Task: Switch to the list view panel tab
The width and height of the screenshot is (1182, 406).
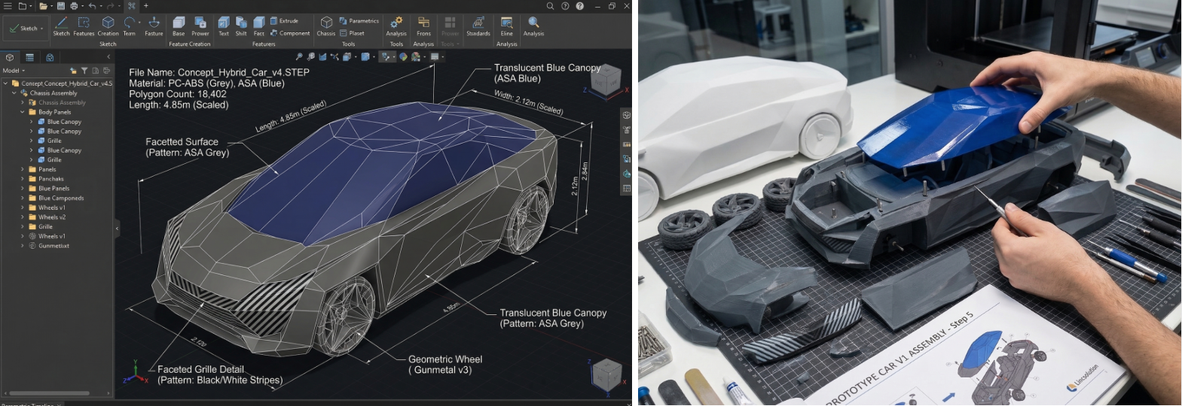Action: (x=29, y=57)
